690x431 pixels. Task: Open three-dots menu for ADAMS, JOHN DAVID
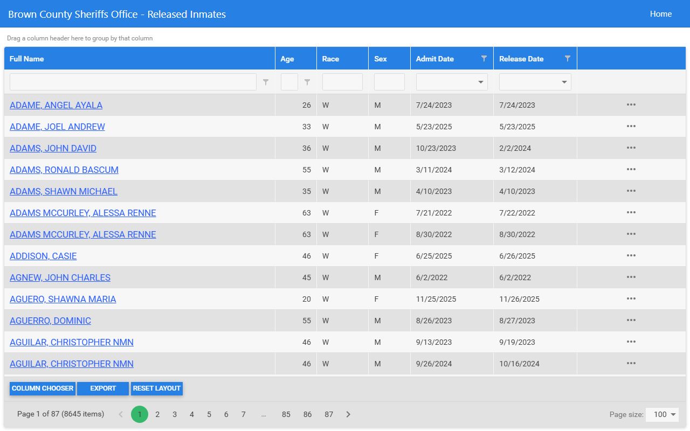631,148
